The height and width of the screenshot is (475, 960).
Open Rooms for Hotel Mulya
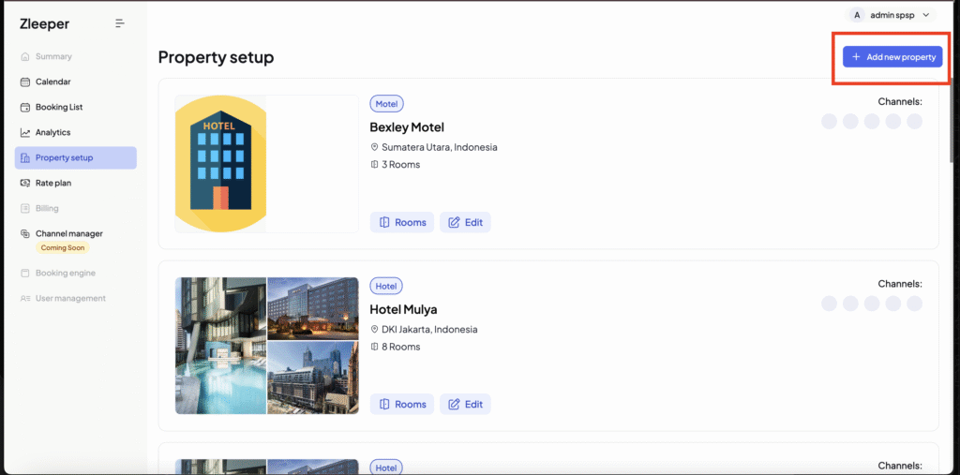point(402,404)
